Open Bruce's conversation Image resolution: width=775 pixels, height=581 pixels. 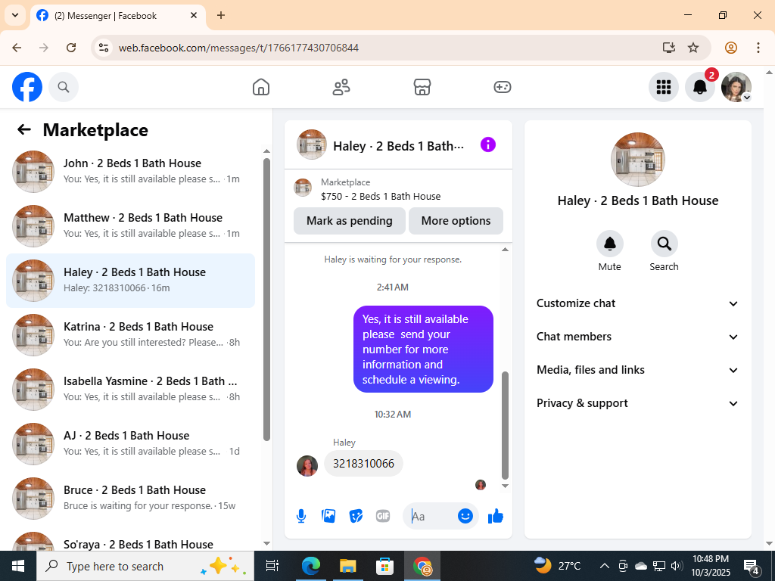pos(130,498)
